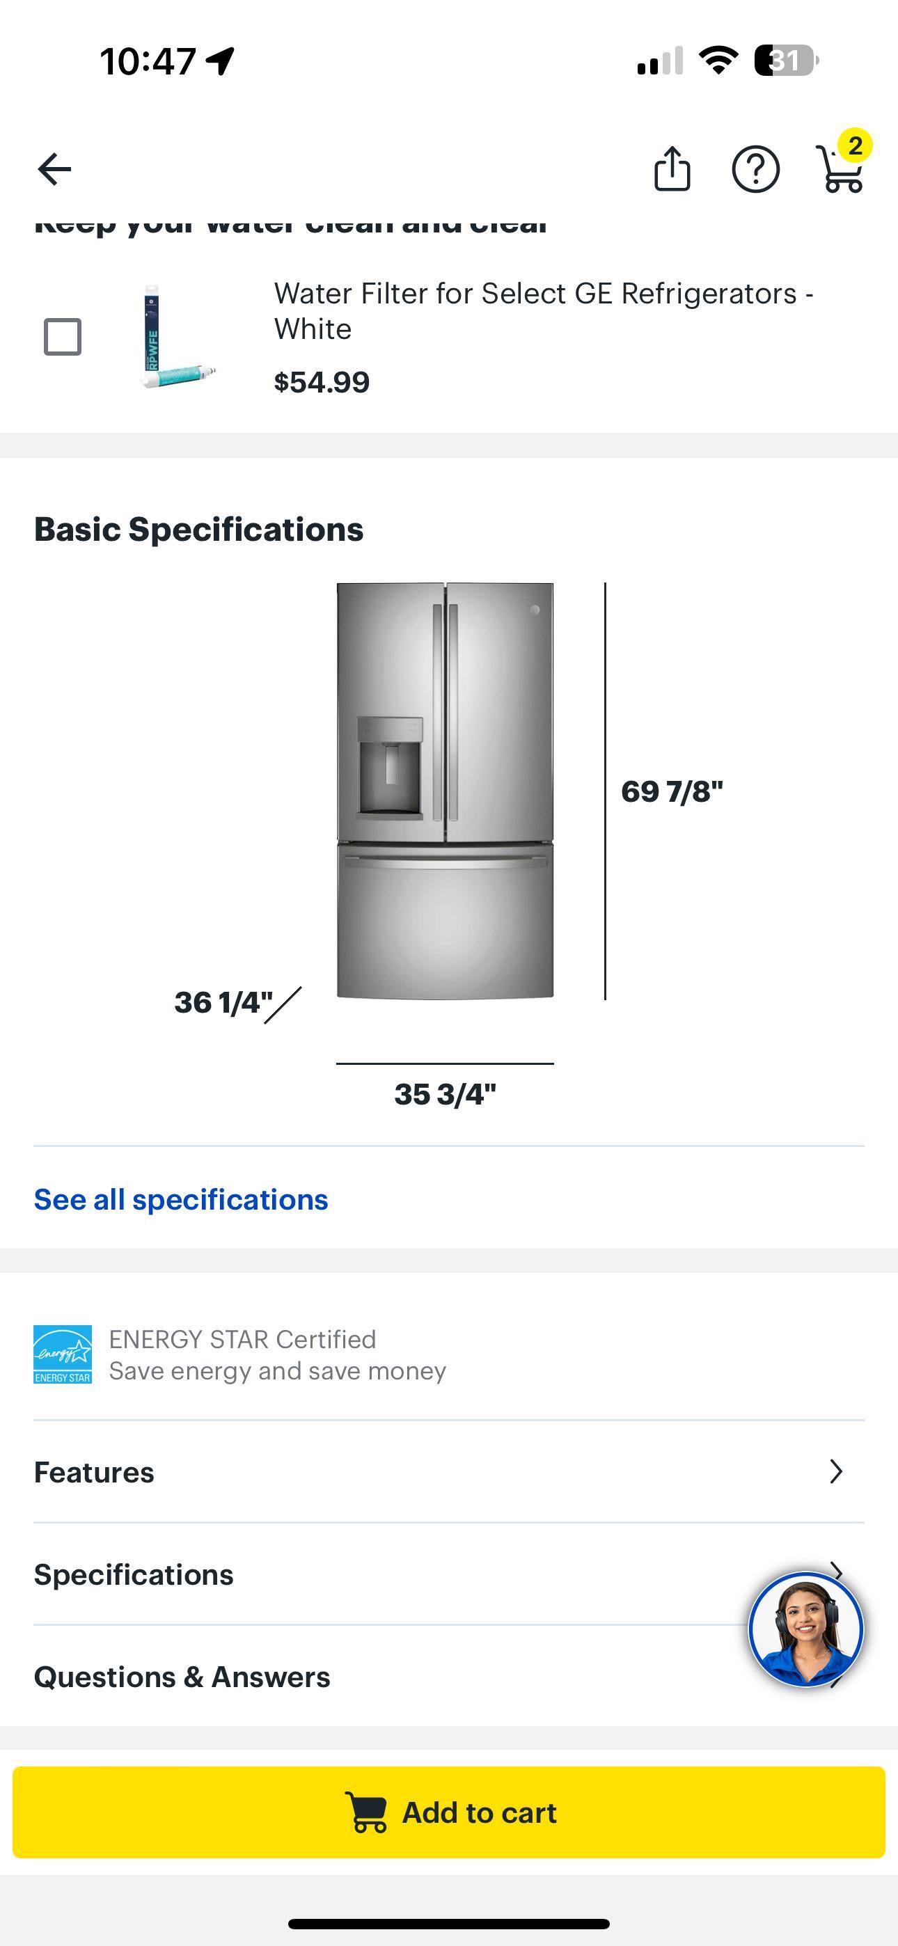Open the shopping cart icon

click(840, 168)
